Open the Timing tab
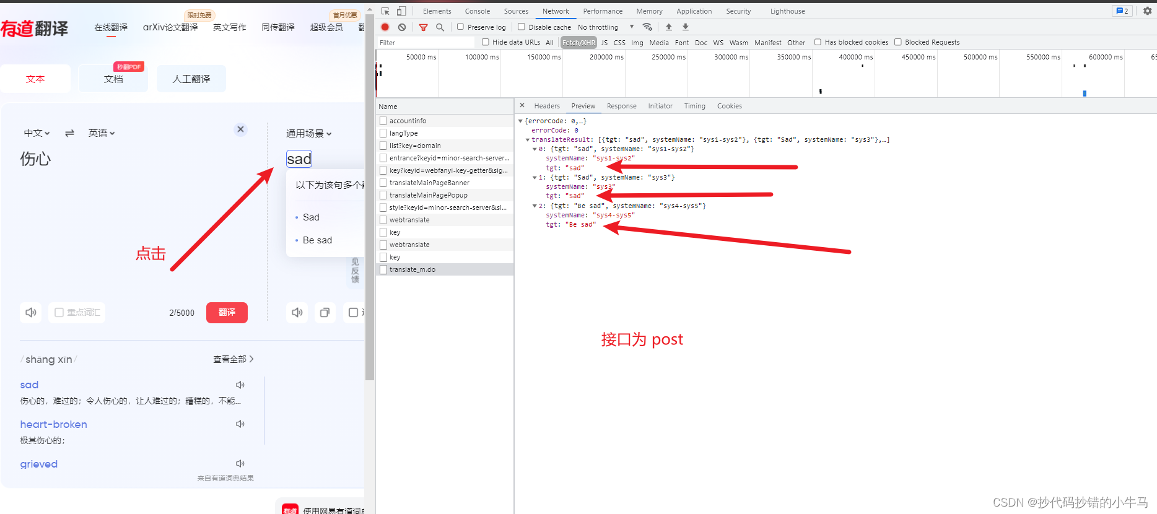This screenshot has width=1157, height=514. [x=695, y=106]
